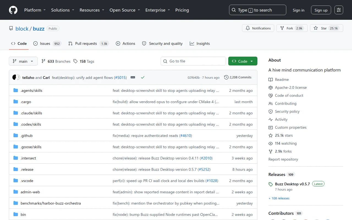352x220 pixels.
Task: Click the green commit status checkmark
Action: [x=142, y=77]
